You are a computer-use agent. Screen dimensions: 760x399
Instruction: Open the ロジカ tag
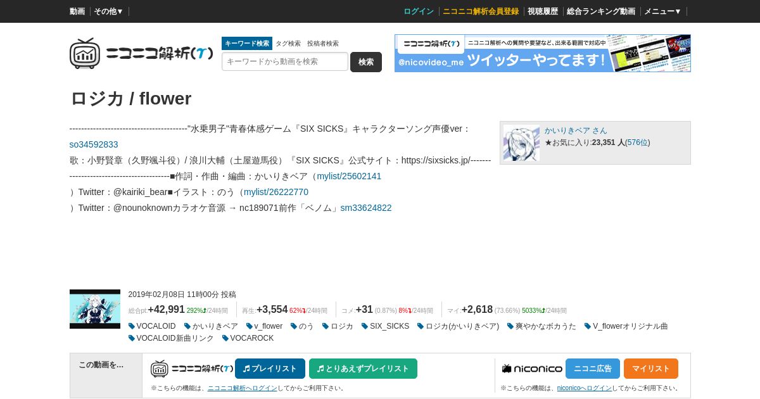338,326
